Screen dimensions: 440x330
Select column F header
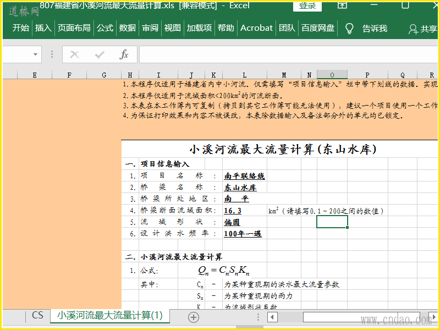click(69, 75)
